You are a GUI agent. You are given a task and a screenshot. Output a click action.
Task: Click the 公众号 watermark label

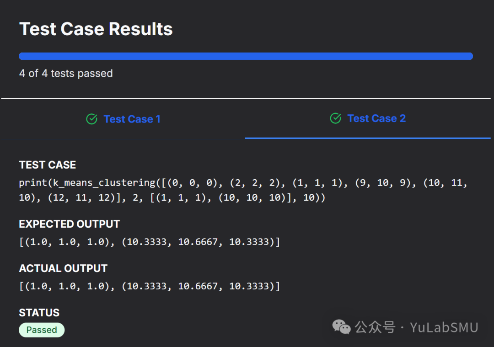pos(375,327)
